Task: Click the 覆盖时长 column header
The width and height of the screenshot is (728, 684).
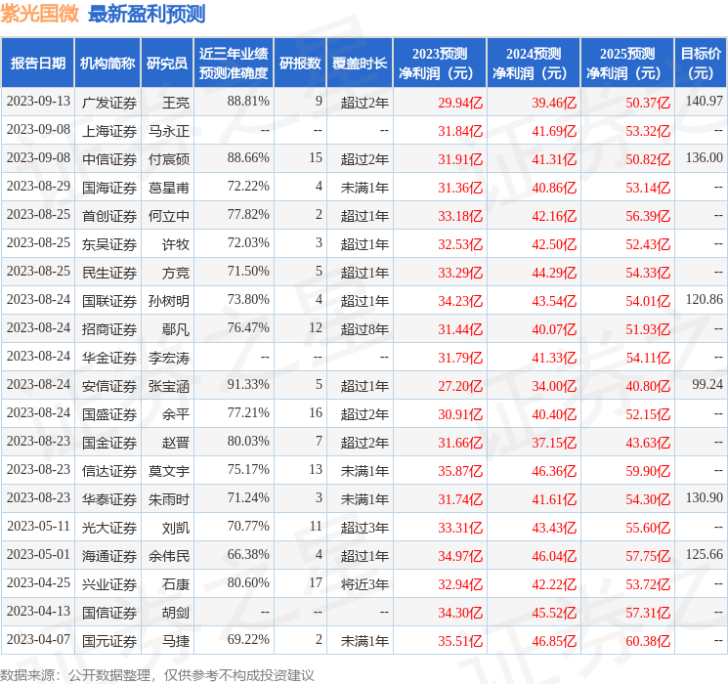Action: (x=359, y=64)
